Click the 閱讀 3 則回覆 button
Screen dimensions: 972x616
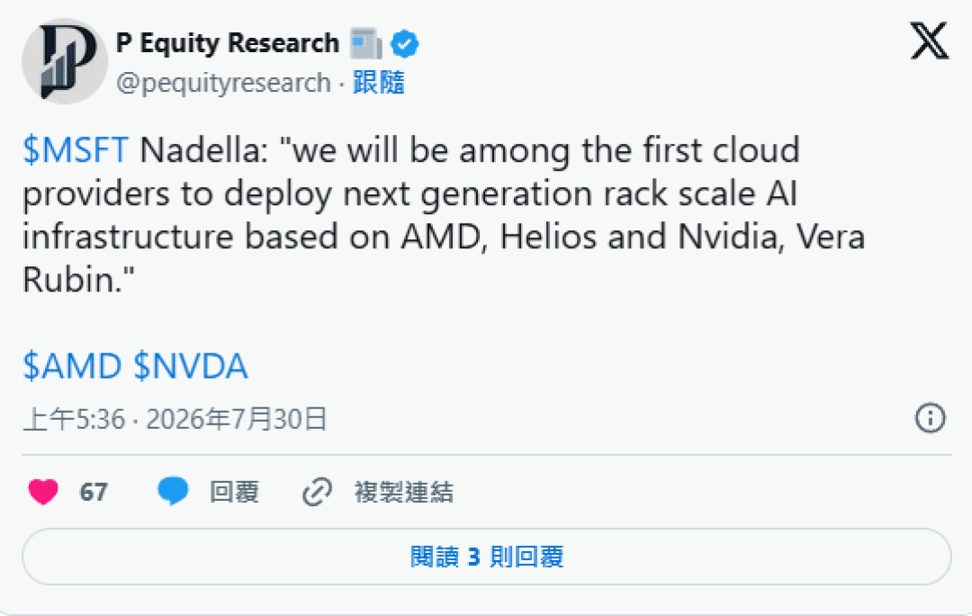click(x=487, y=557)
